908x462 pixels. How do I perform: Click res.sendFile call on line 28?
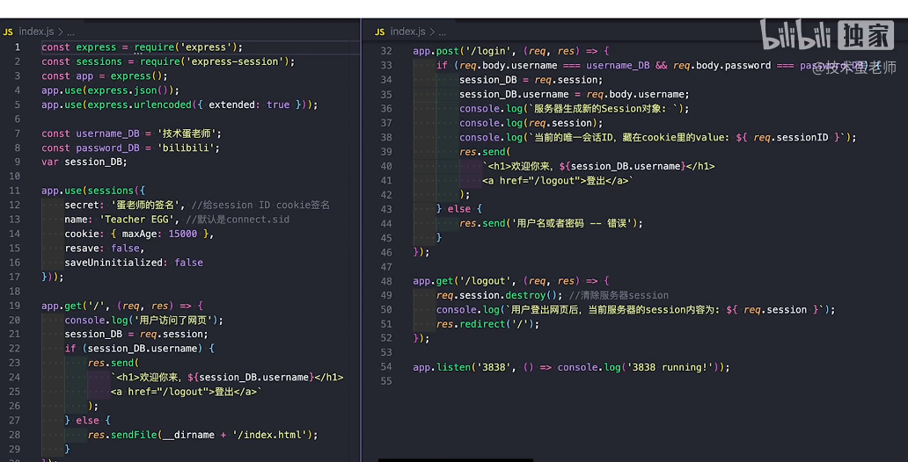(x=201, y=435)
